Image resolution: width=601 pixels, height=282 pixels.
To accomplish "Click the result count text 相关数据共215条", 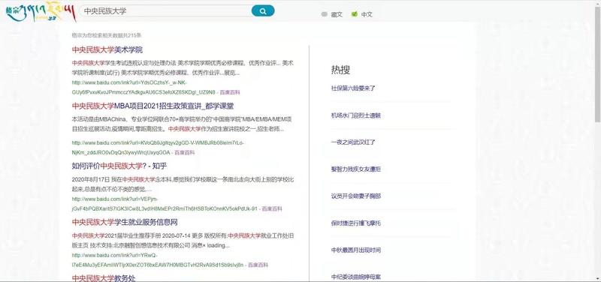I will coord(119,35).
